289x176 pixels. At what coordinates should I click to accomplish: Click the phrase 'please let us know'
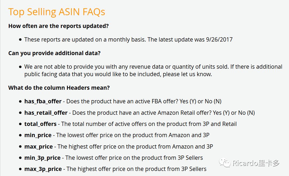[x=187, y=74]
